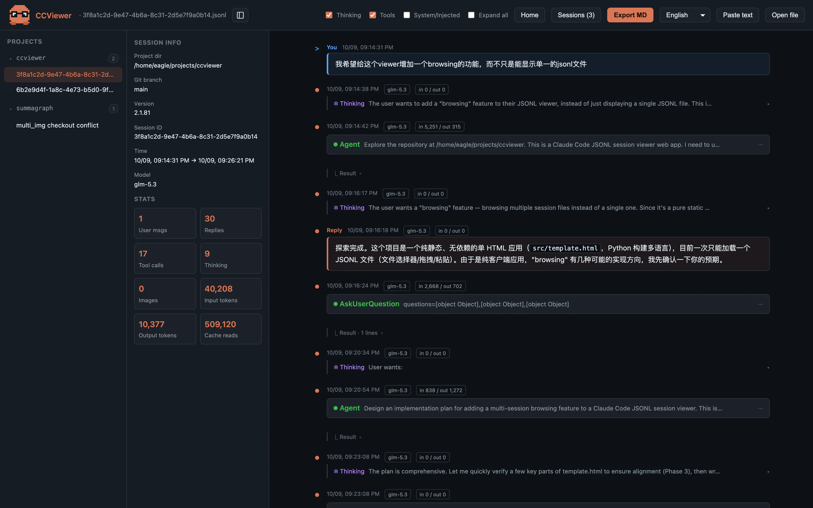Open the English language dropdown
813x508 pixels.
coord(685,15)
